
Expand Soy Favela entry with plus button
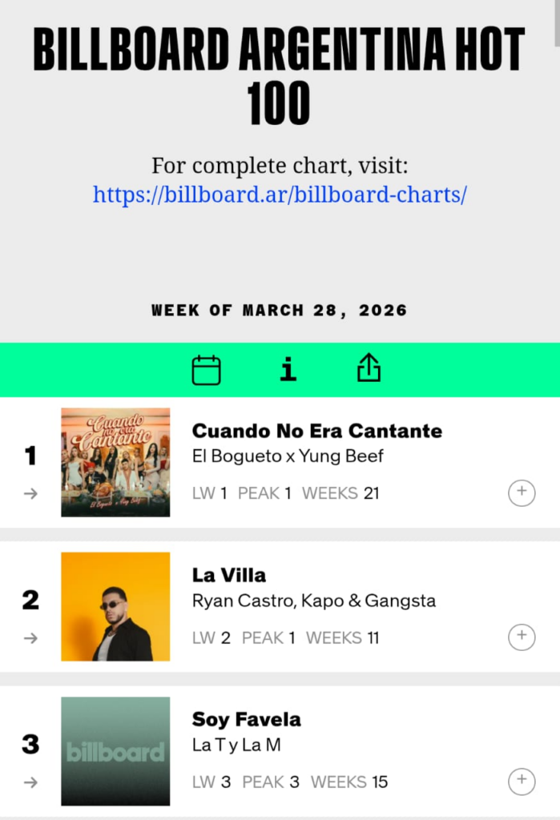522,781
